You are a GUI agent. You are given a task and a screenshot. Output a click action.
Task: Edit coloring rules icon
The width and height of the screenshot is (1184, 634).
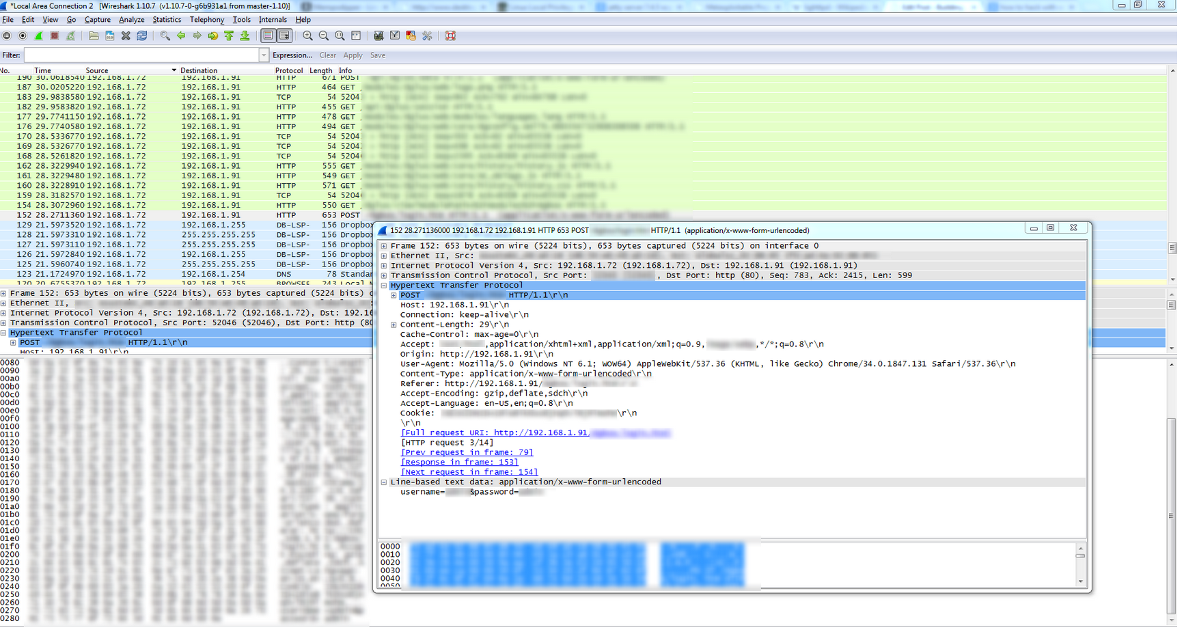click(x=411, y=36)
